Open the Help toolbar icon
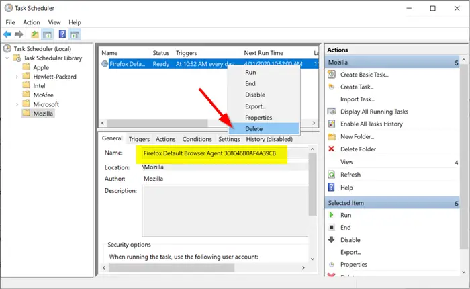The width and height of the screenshot is (470, 289). [x=62, y=34]
